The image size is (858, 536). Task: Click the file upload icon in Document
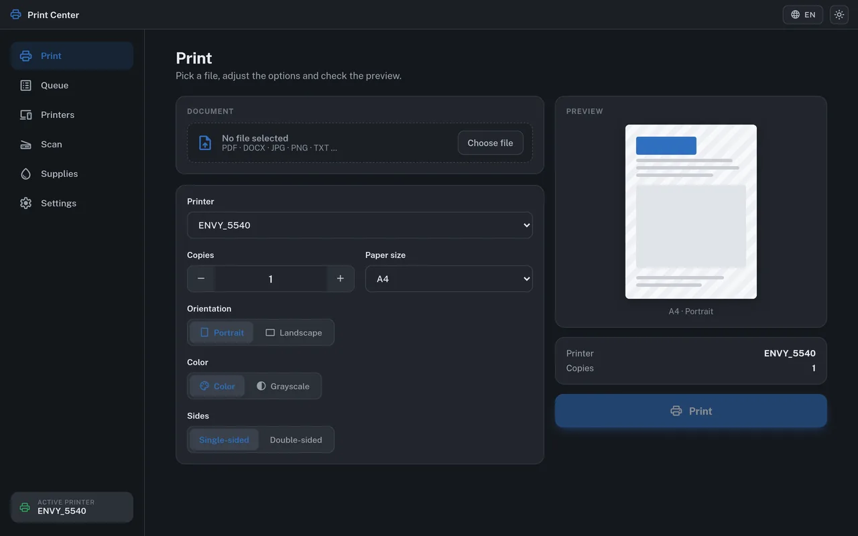(x=205, y=143)
